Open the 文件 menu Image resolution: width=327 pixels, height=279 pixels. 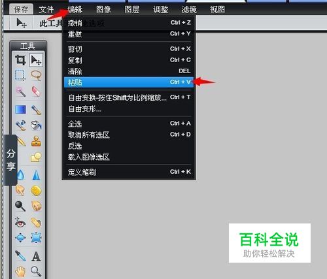(46, 9)
